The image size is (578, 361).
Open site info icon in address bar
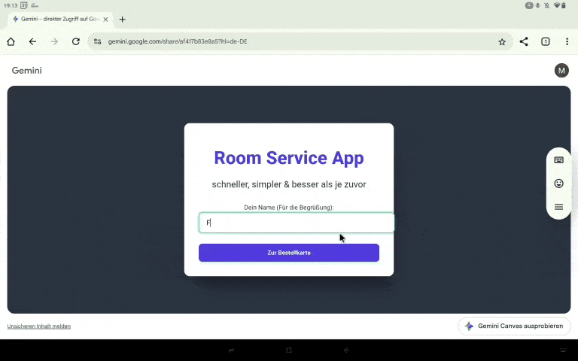coord(98,41)
